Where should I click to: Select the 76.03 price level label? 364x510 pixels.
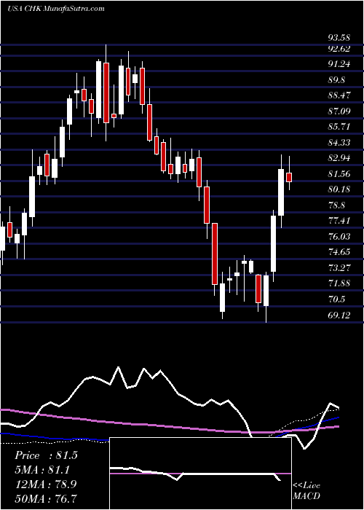point(339,237)
